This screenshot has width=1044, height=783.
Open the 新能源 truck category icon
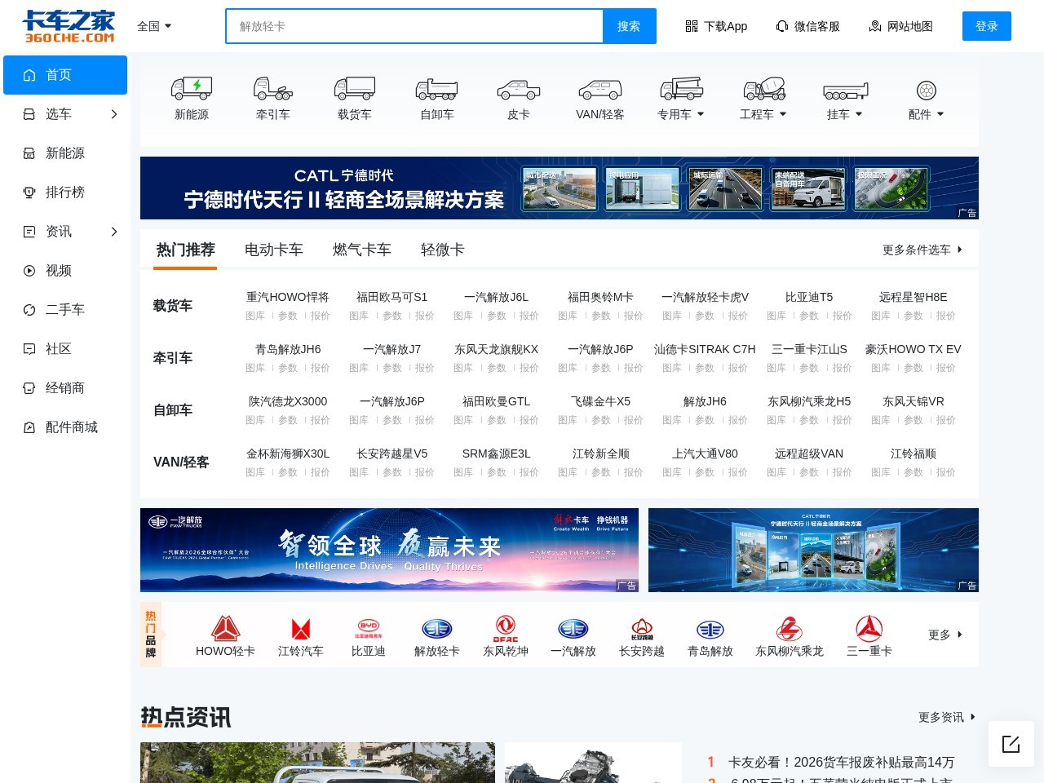coord(192,88)
